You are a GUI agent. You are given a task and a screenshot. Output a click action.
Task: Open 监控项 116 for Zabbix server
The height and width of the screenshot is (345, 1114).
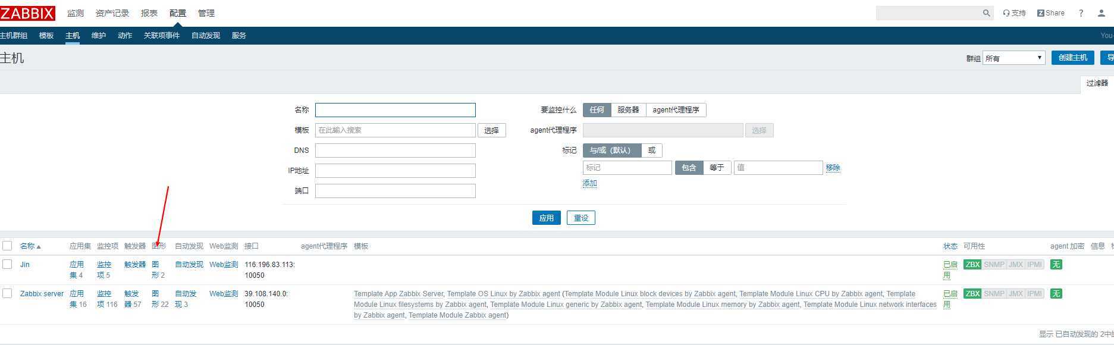(107, 299)
